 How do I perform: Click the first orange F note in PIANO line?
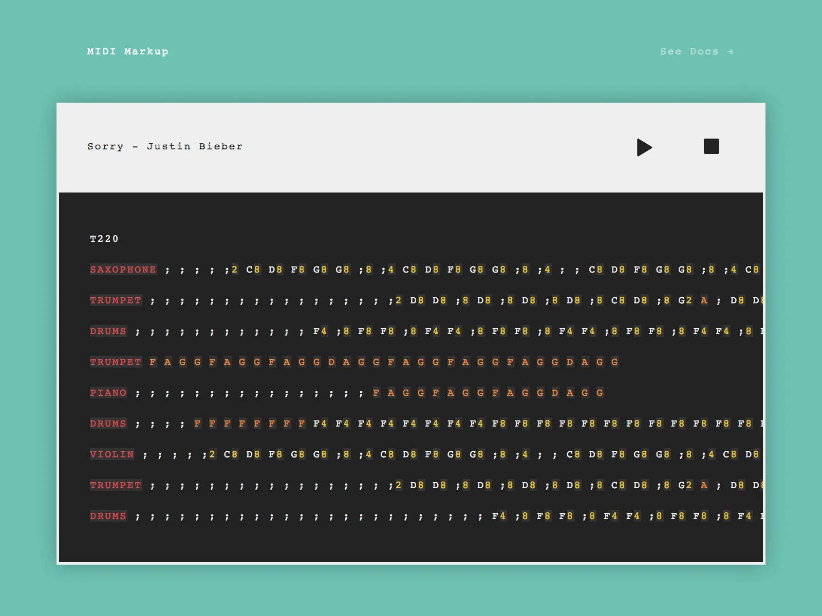click(x=376, y=393)
